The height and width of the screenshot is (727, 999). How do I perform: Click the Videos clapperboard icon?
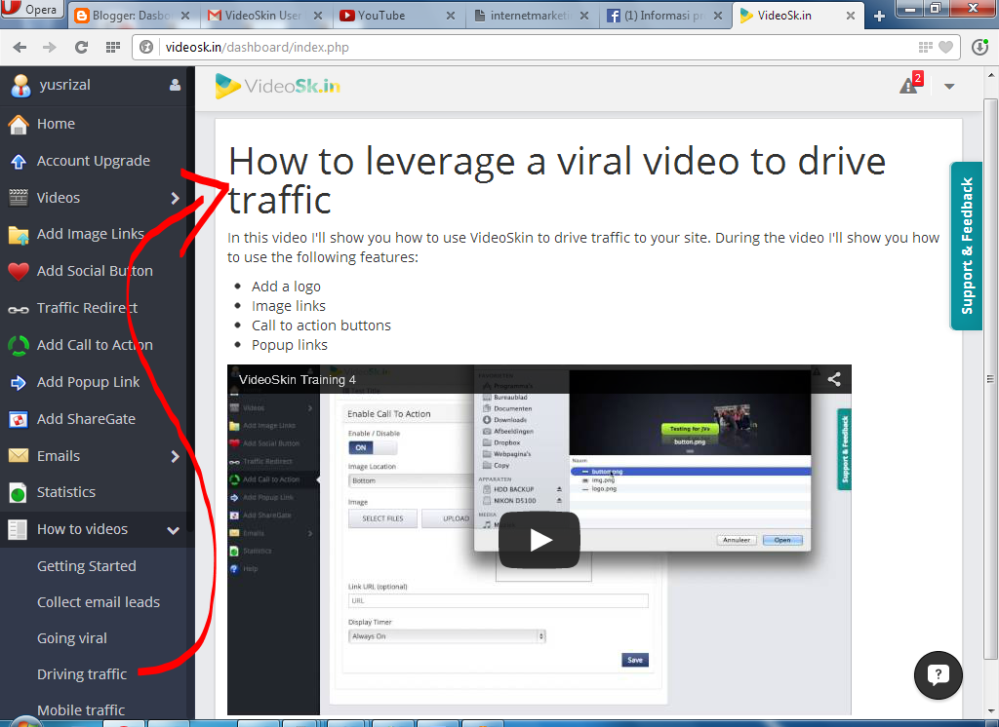click(x=19, y=198)
